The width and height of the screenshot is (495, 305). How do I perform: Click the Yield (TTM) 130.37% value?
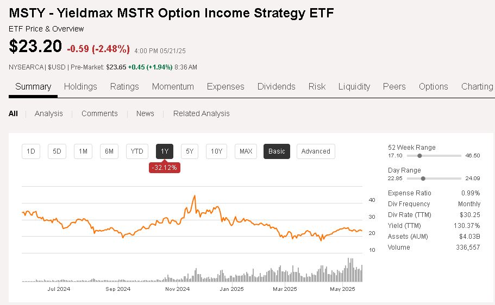pos(467,226)
